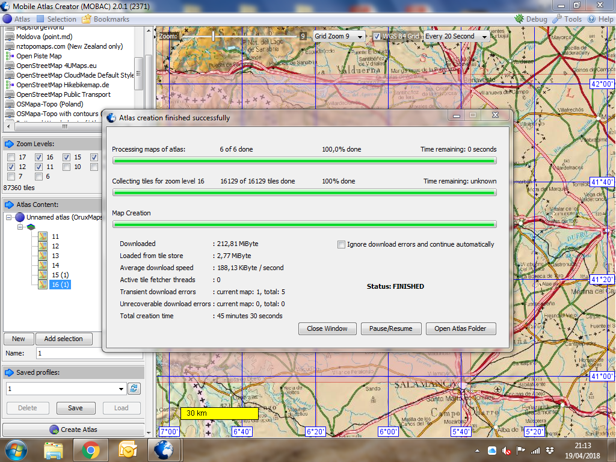Screen dimensions: 616x462
Task: Toggle zoom level 7 checkbox
Action: pos(11,176)
